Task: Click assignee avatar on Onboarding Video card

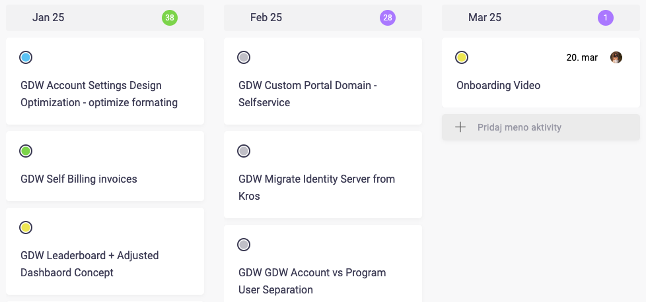Action: tap(616, 57)
